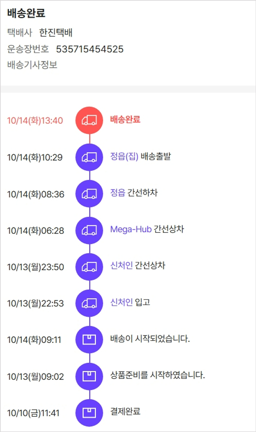The width and height of the screenshot is (256, 432).
Task: Click truck icon beside Mega-Hub 간선상차
Action: pos(89,230)
